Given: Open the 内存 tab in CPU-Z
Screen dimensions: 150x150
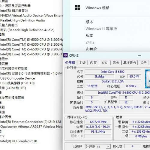Looking at the screenshot, I should pyautogui.click(x=93, y=63).
